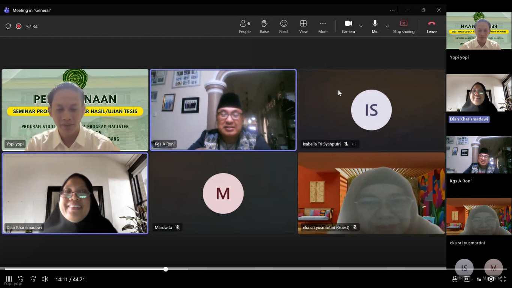The height and width of the screenshot is (288, 512).
Task: Click the video progress slider handle
Action: point(165,269)
